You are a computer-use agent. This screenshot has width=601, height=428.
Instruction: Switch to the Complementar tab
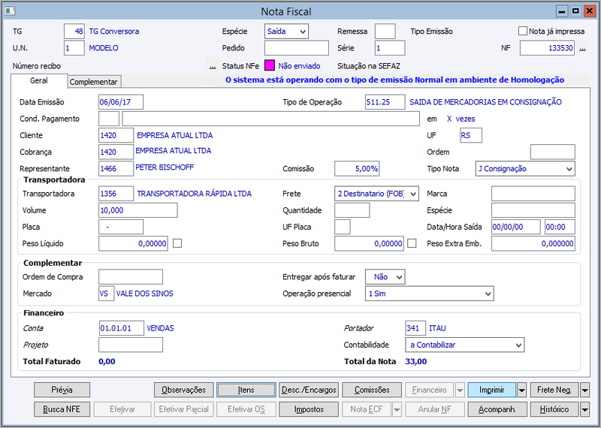(94, 82)
